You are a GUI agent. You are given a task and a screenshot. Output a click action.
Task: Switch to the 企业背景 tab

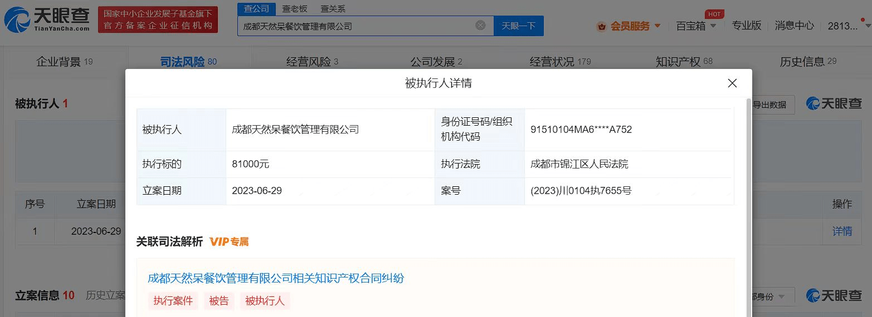(65, 62)
